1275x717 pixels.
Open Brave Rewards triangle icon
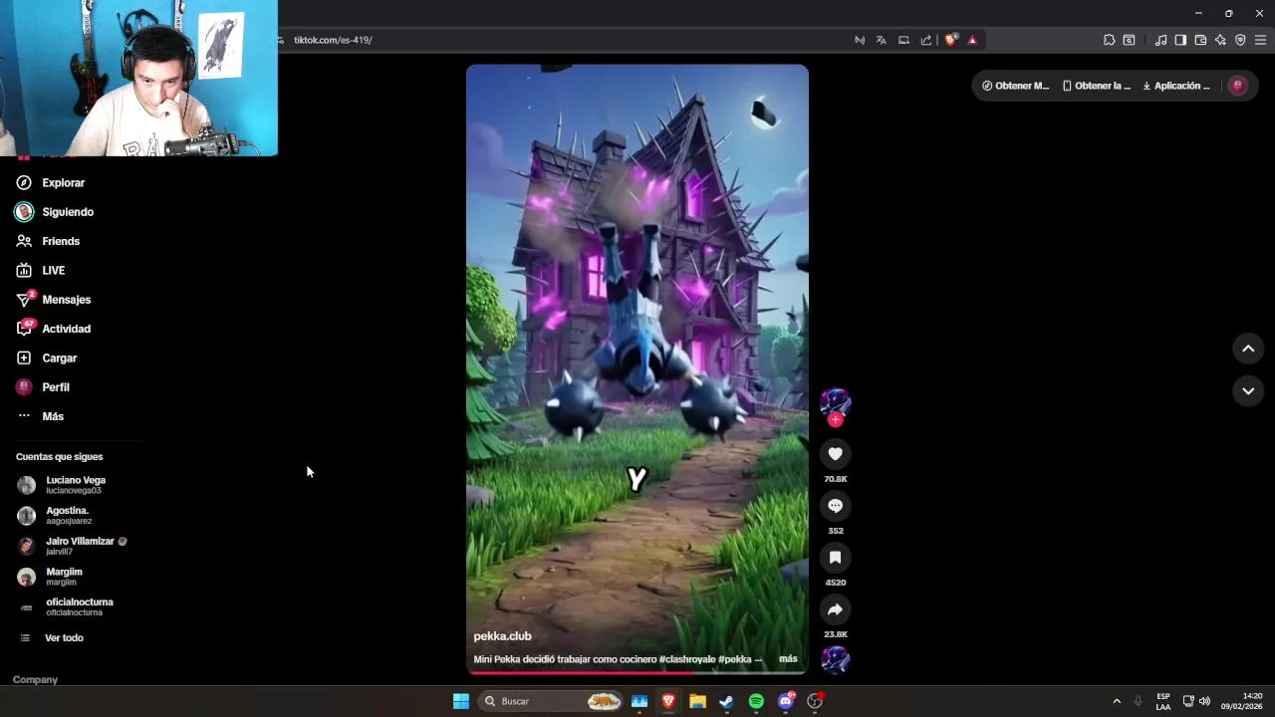pyautogui.click(x=972, y=40)
